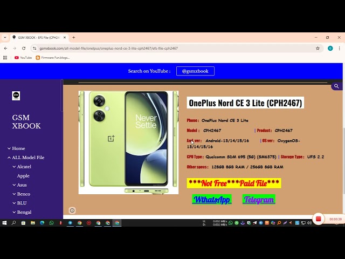
Task: Open taskbar search magnifier
Action: 13,223
